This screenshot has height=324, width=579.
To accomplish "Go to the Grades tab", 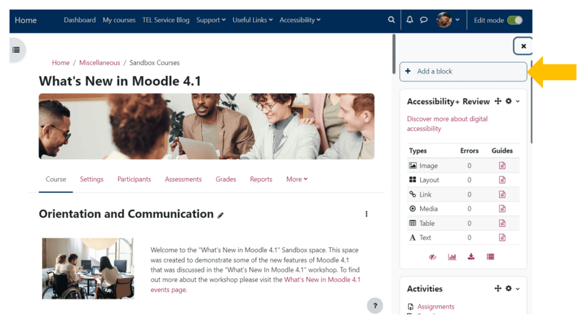I will coord(226,179).
